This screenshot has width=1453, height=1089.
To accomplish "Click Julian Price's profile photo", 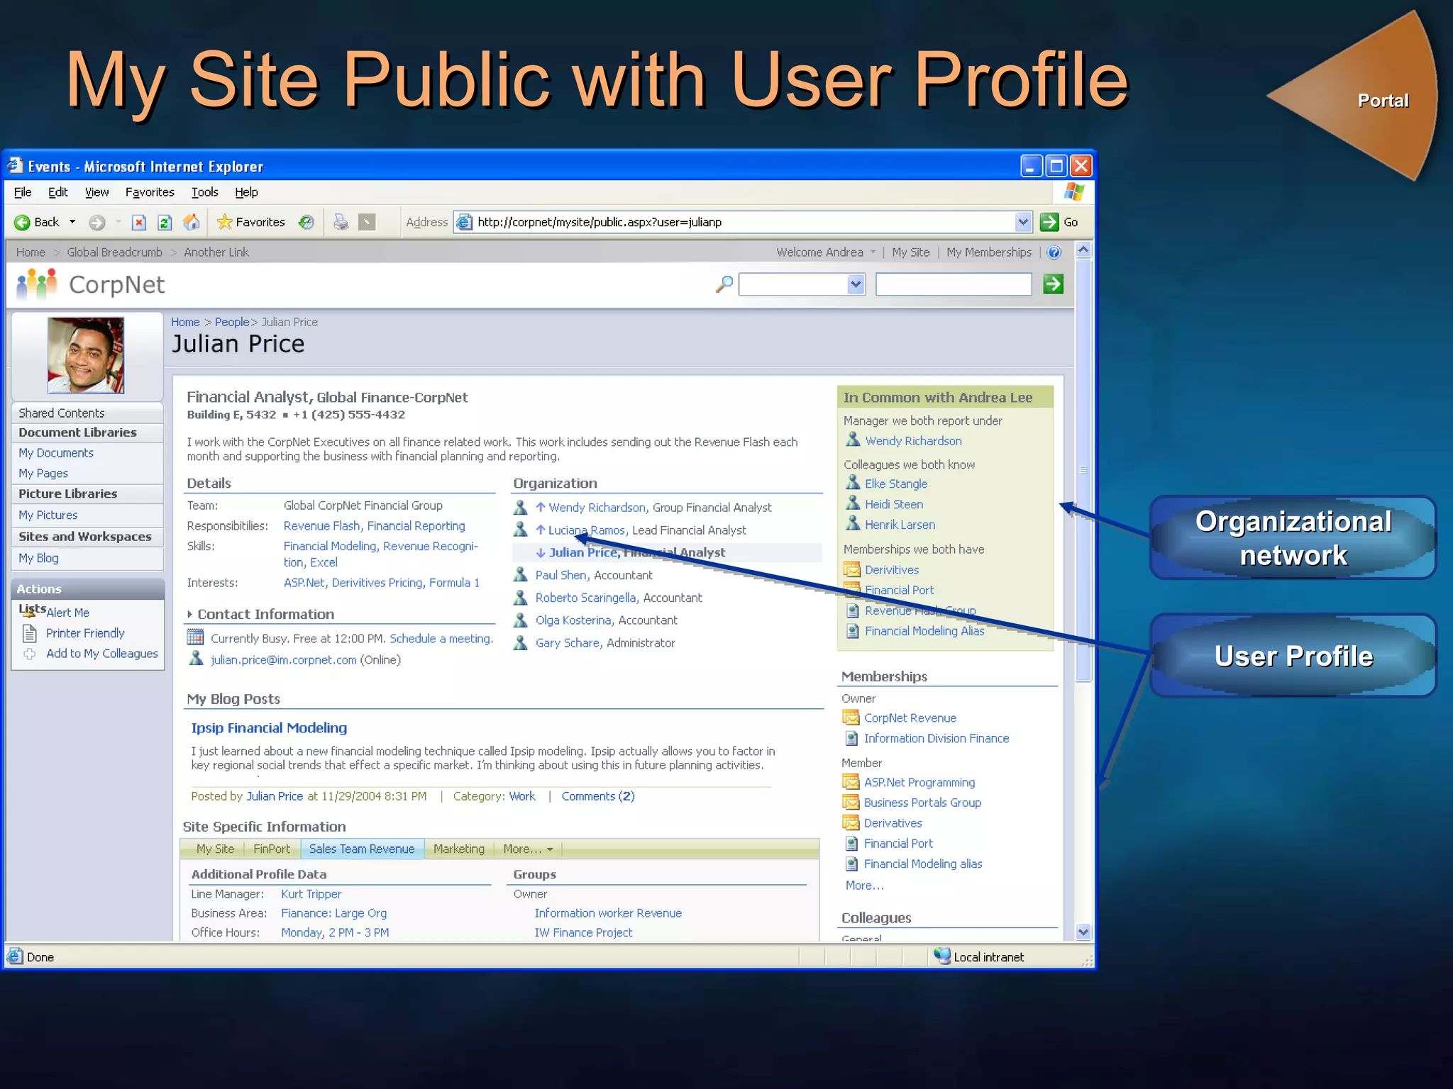I will (x=86, y=355).
